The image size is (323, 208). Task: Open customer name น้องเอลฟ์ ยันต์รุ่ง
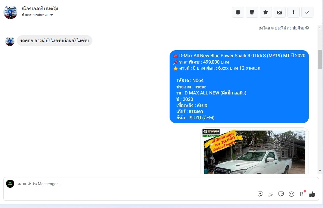(x=40, y=8)
